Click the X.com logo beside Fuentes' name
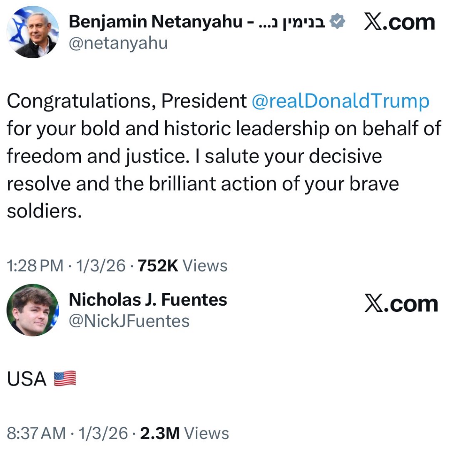 pos(401,304)
